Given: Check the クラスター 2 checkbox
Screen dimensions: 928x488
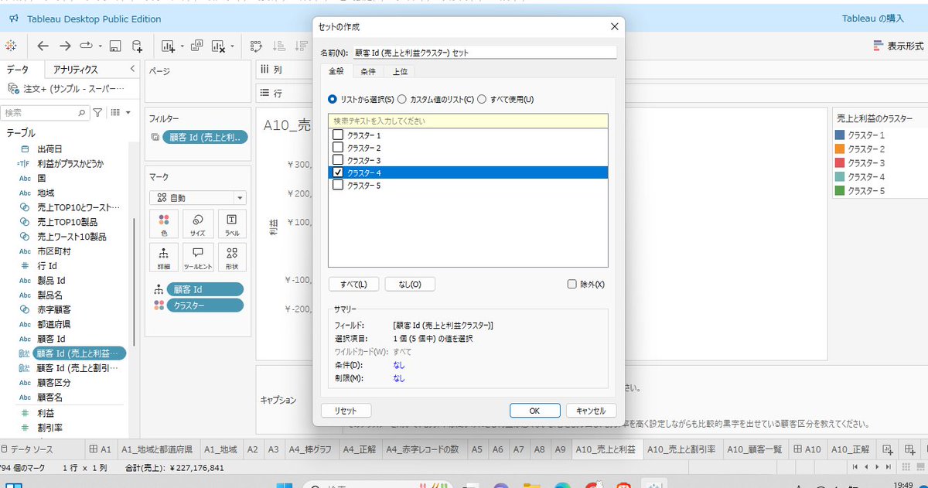Looking at the screenshot, I should point(337,148).
